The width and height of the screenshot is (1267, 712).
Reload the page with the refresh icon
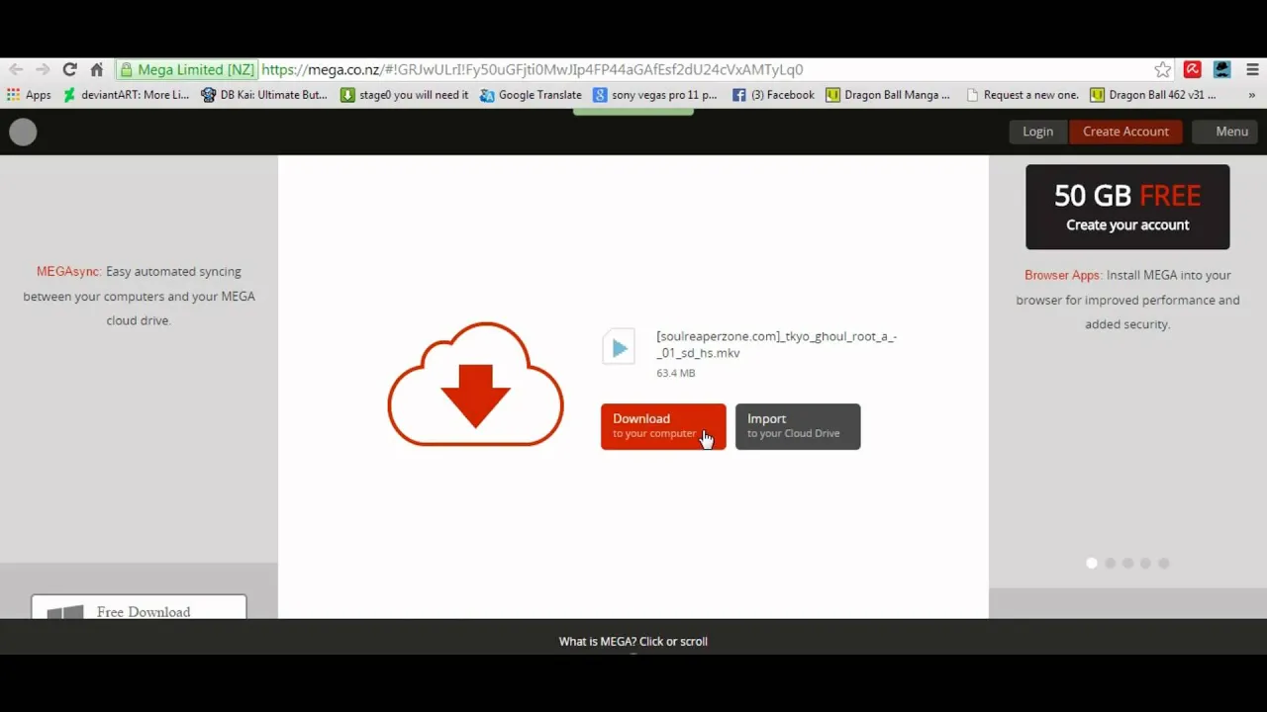point(69,69)
